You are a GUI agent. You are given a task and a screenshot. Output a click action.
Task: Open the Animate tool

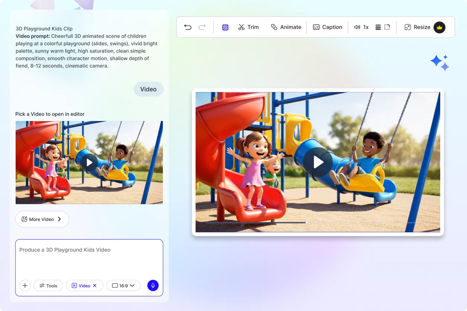(286, 27)
